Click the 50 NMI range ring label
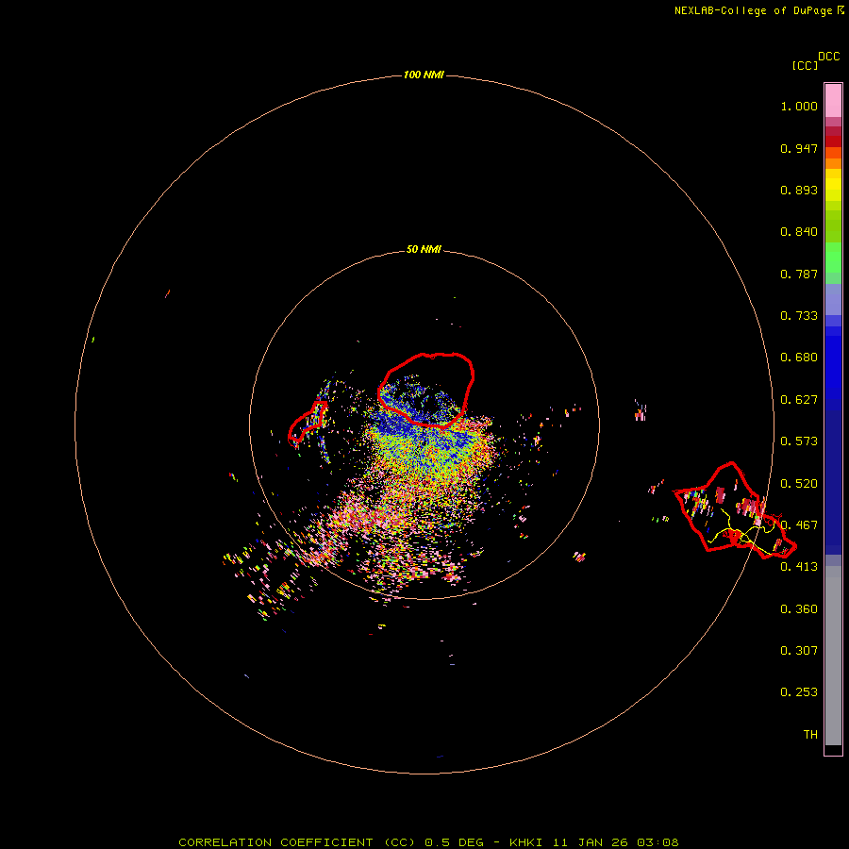Image resolution: width=849 pixels, height=849 pixels. 424,250
